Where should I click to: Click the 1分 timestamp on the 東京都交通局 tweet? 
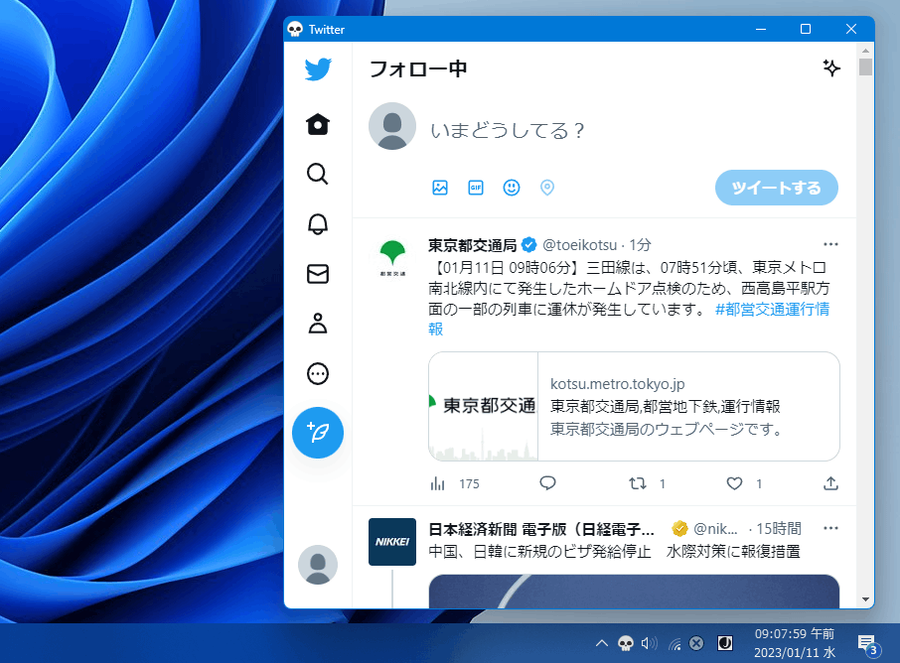click(640, 245)
